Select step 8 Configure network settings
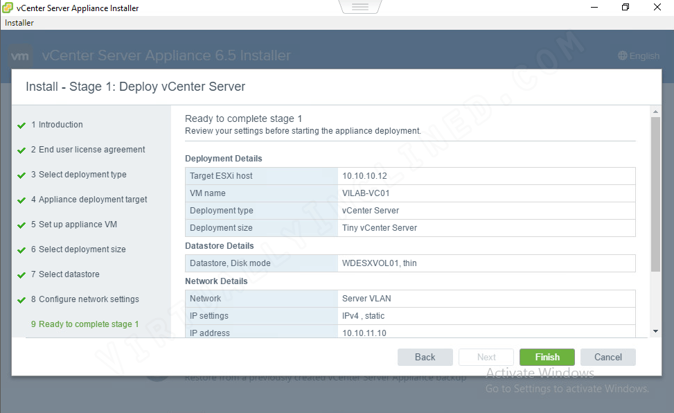 85,299
